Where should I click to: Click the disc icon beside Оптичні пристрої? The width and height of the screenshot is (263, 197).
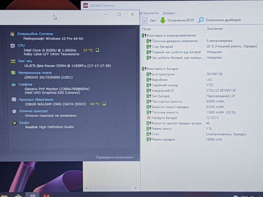(14, 111)
